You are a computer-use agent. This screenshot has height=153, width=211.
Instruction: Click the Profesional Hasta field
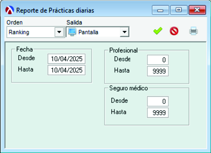click(x=158, y=71)
